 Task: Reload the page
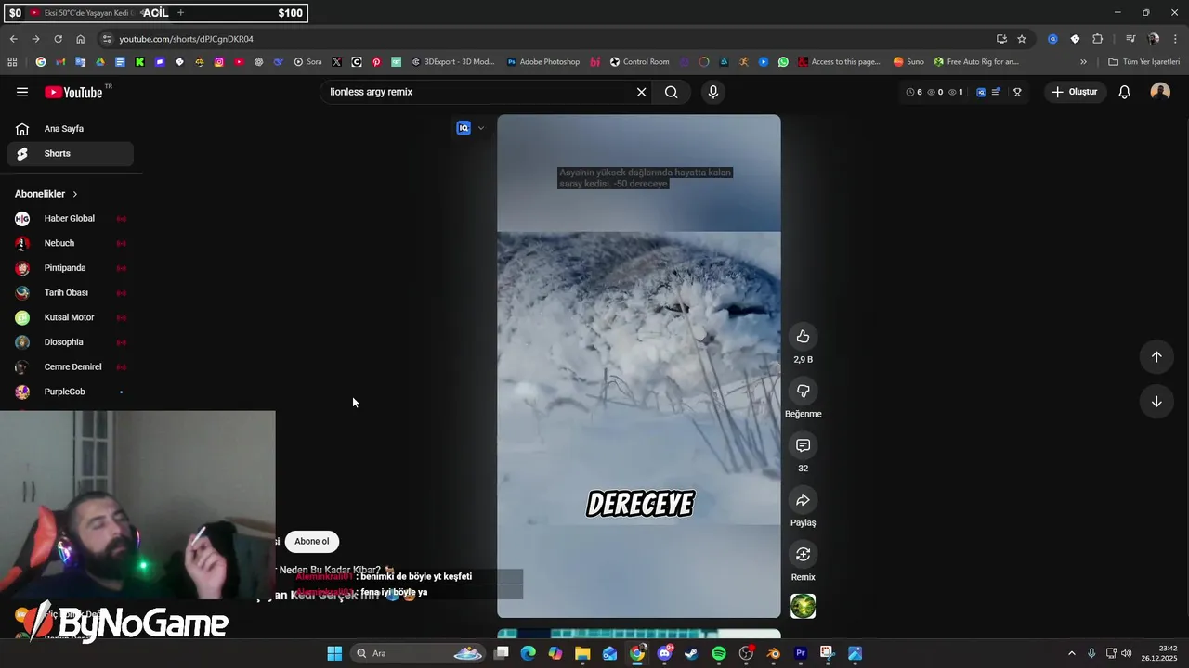[58, 39]
